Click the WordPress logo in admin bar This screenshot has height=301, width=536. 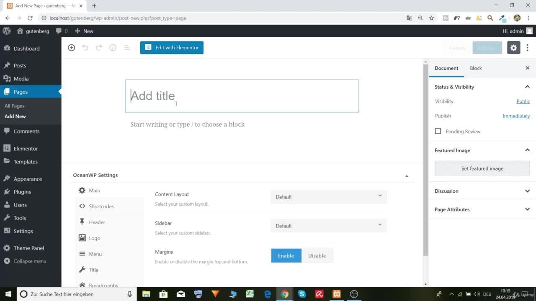coord(7,31)
